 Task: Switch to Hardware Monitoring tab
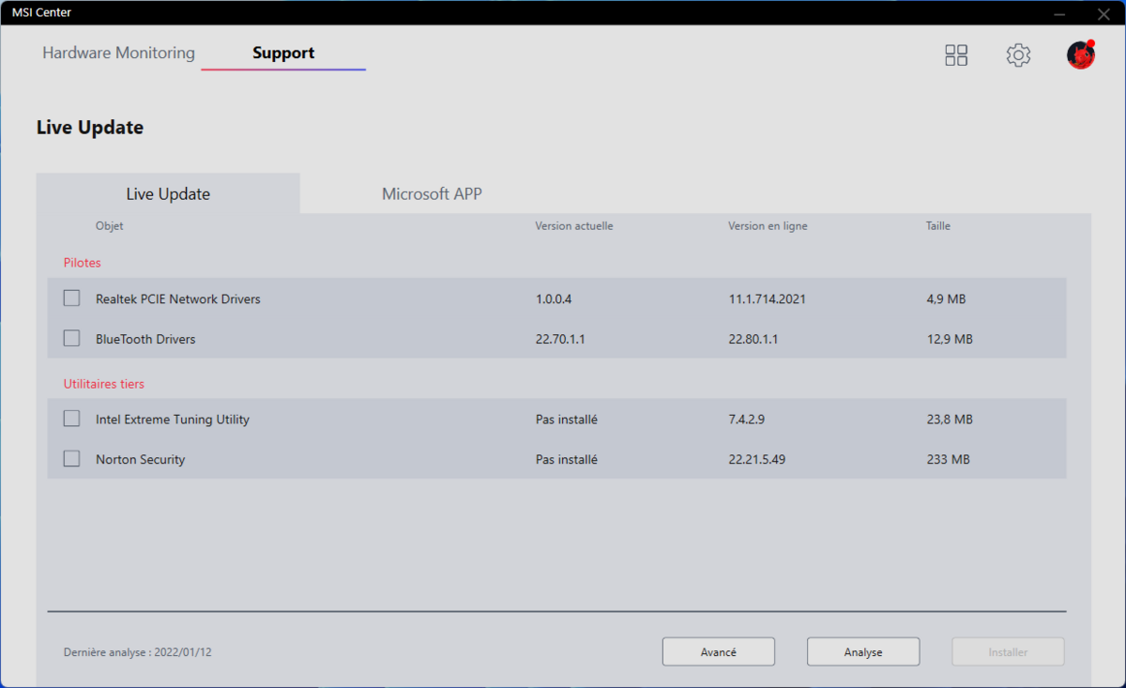[118, 54]
